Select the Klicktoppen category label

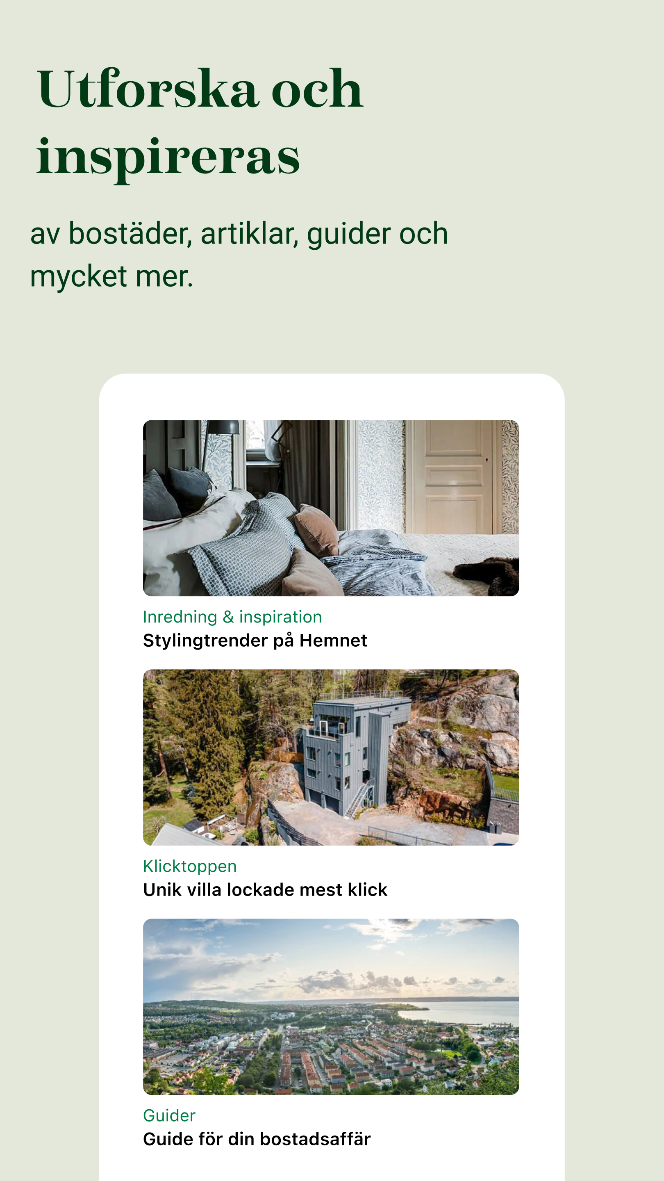coord(190,866)
